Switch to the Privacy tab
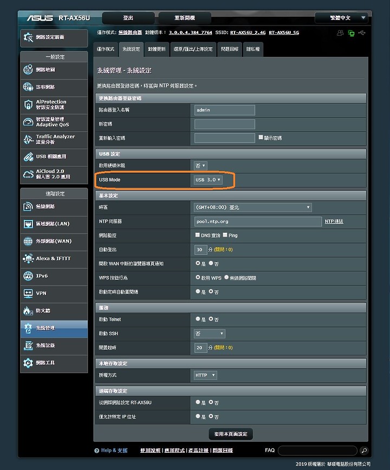Viewport: 390px width, 470px height. (x=253, y=49)
